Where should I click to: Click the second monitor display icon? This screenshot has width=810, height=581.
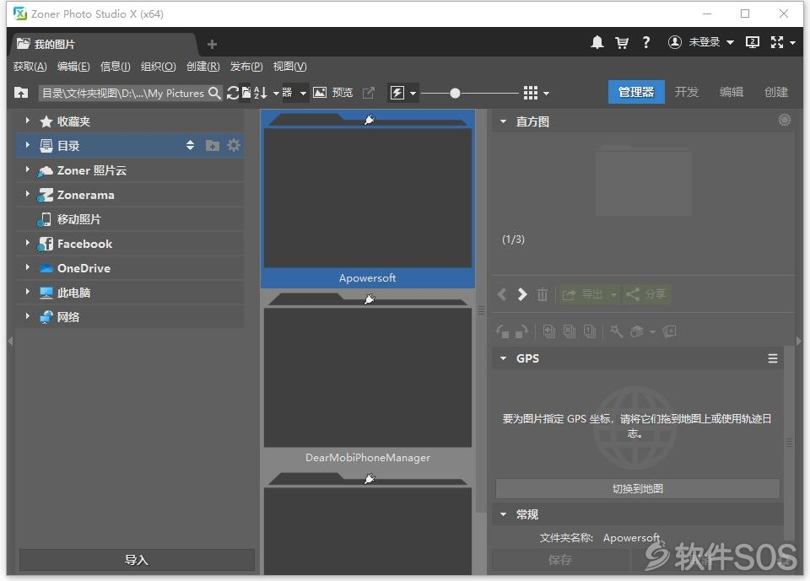(753, 42)
